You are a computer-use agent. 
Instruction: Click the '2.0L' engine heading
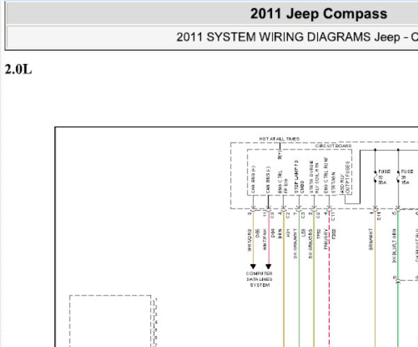coord(18,70)
